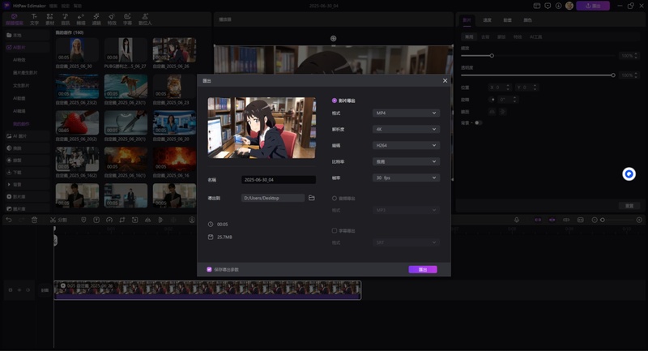Select the PUBG video thumbnail in media library
The width and height of the screenshot is (648, 351).
(x=126, y=51)
